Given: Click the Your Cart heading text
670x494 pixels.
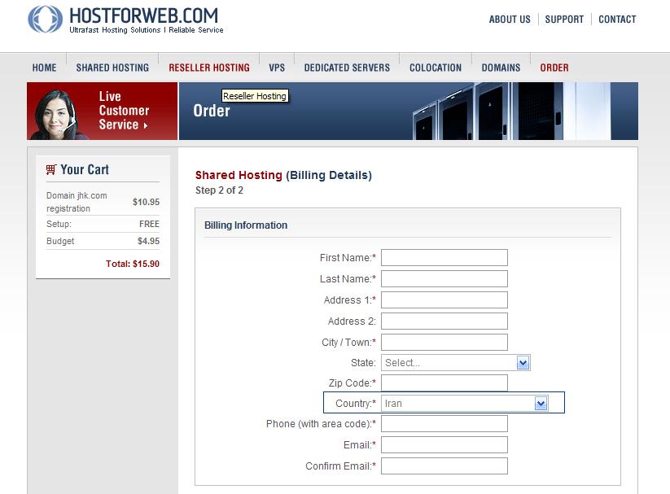Looking at the screenshot, I should (x=85, y=169).
